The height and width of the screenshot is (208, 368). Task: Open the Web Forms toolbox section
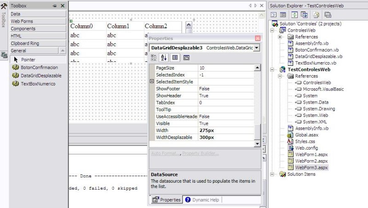point(38,21)
